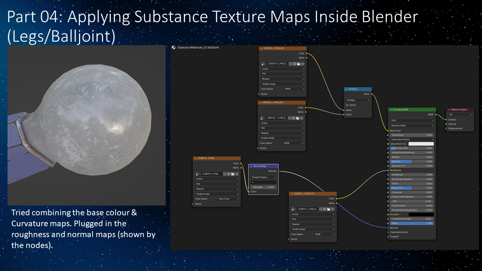The width and height of the screenshot is (482, 271).
Task: Open image folder icon on SUBSTA~1.PNG.001 node
Action: click(298, 64)
